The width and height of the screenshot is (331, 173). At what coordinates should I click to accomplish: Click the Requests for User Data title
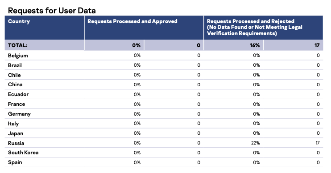52,11
